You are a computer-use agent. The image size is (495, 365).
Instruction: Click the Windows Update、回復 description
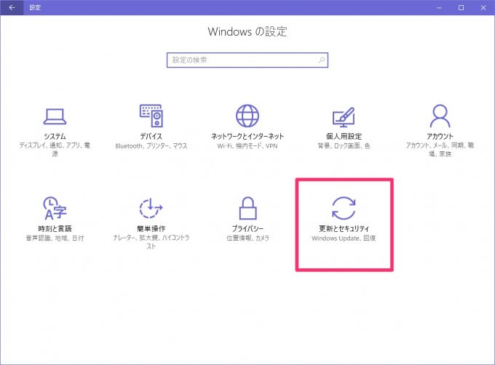tap(344, 238)
